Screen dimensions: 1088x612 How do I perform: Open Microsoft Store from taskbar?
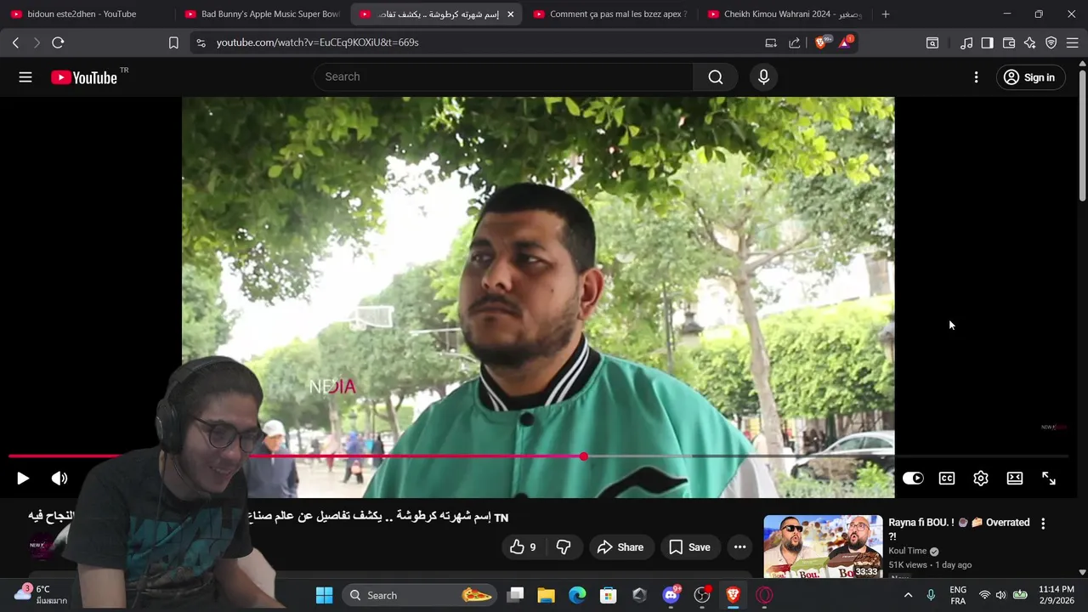click(x=609, y=595)
